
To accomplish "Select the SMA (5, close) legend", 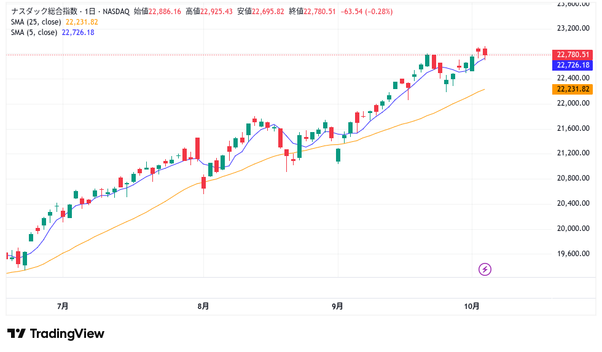I will 34,33.
